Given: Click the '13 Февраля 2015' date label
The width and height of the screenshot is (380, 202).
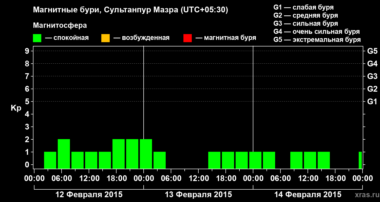Looking at the screenshot, I should click(x=198, y=195).
